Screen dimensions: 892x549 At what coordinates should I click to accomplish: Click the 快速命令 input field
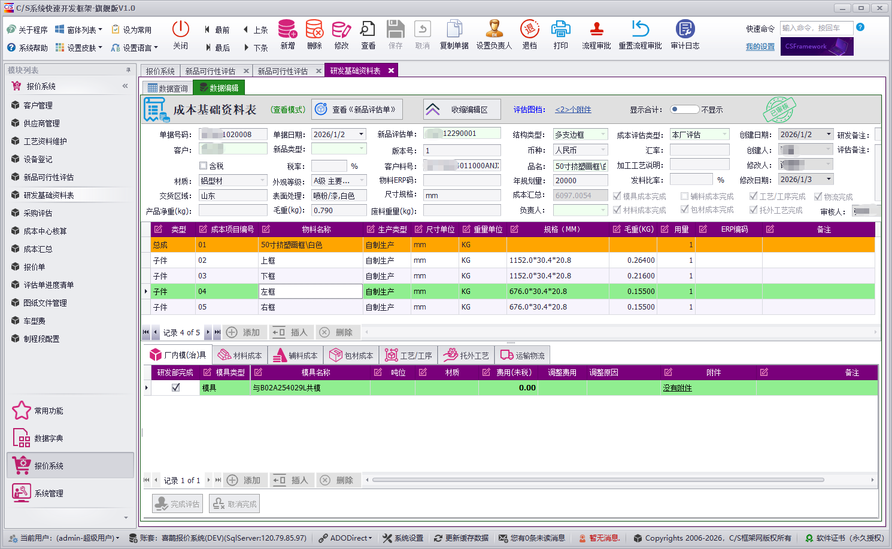pyautogui.click(x=816, y=28)
